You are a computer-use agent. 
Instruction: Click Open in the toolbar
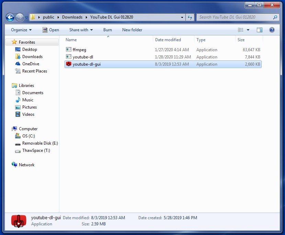[x=51, y=30]
